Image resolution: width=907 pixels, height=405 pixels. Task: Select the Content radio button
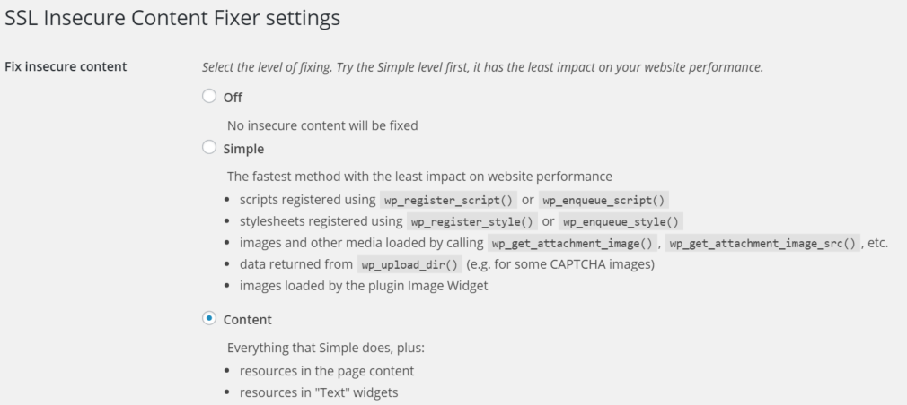(209, 318)
